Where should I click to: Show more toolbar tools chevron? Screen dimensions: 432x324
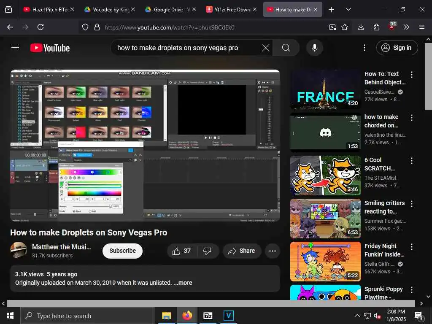[x=406, y=27]
